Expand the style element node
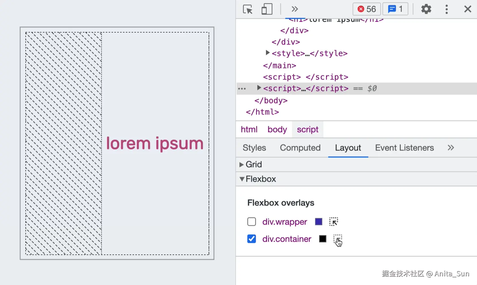Image resolution: width=477 pixels, height=285 pixels. point(267,53)
